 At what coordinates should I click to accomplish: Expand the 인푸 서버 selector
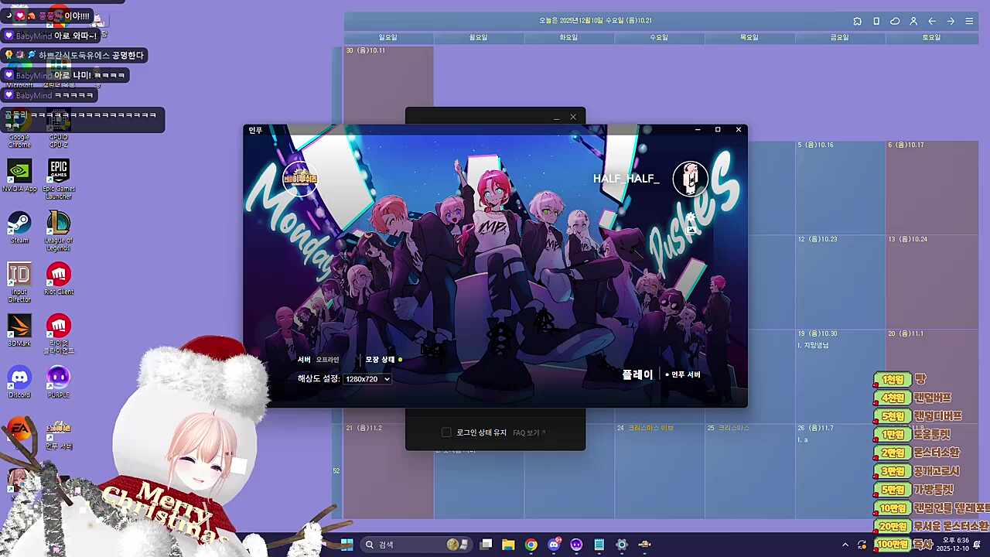pos(684,374)
